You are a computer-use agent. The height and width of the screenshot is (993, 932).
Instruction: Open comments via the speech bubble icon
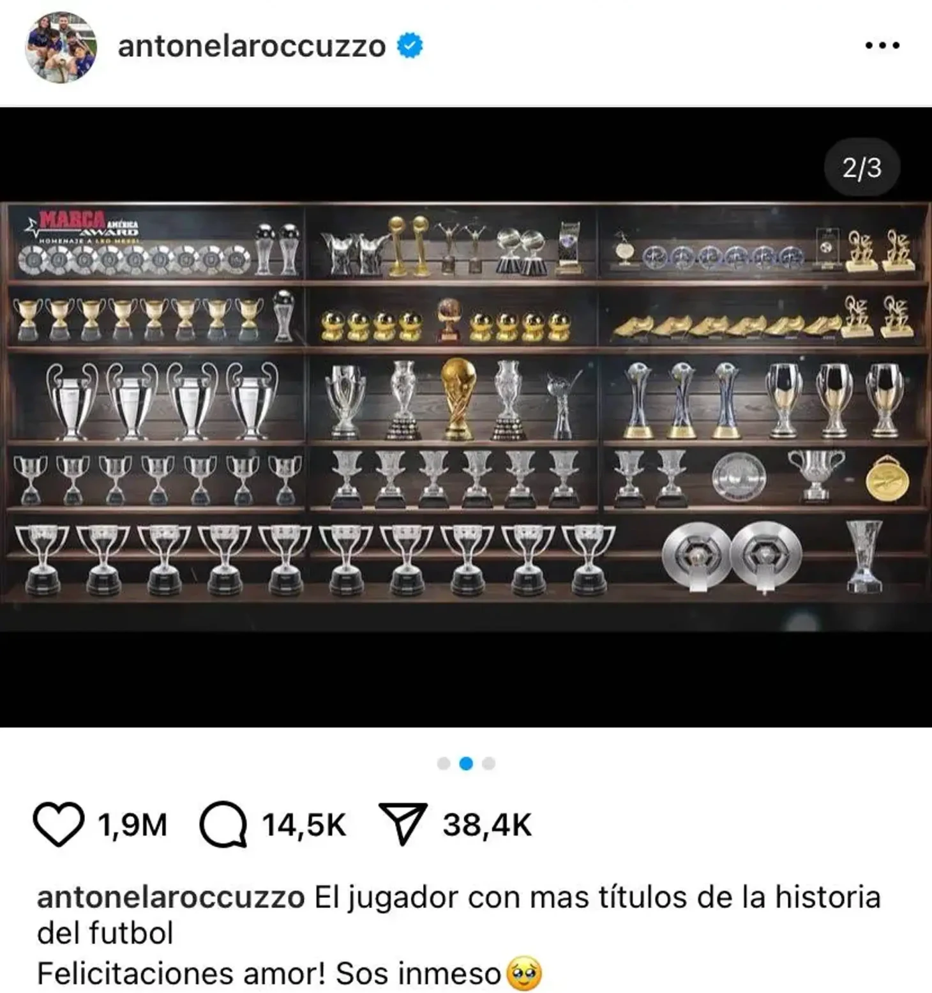(223, 824)
